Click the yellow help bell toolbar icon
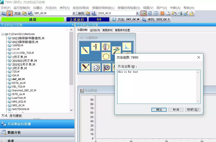 tap(192, 13)
